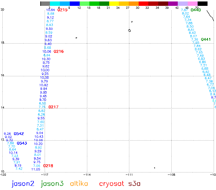Select the longitude axis label -114
This screenshot has height=190, width=216.
pyautogui.click(x=87, y=175)
